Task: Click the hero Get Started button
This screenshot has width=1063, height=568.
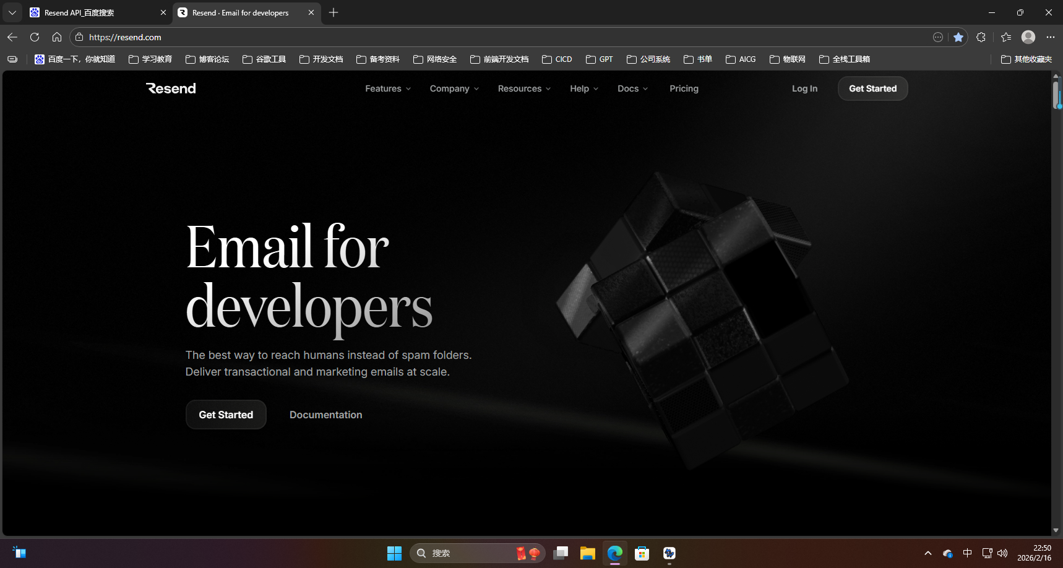Action: pos(226,415)
